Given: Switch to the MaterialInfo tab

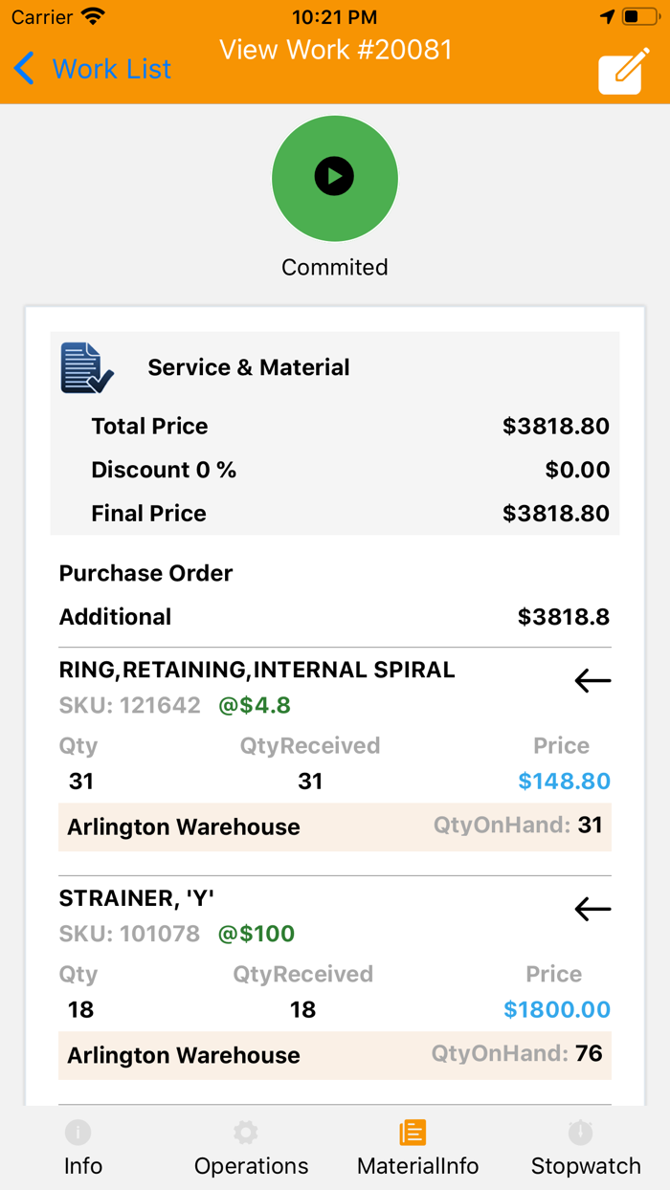Looking at the screenshot, I should (417, 1146).
